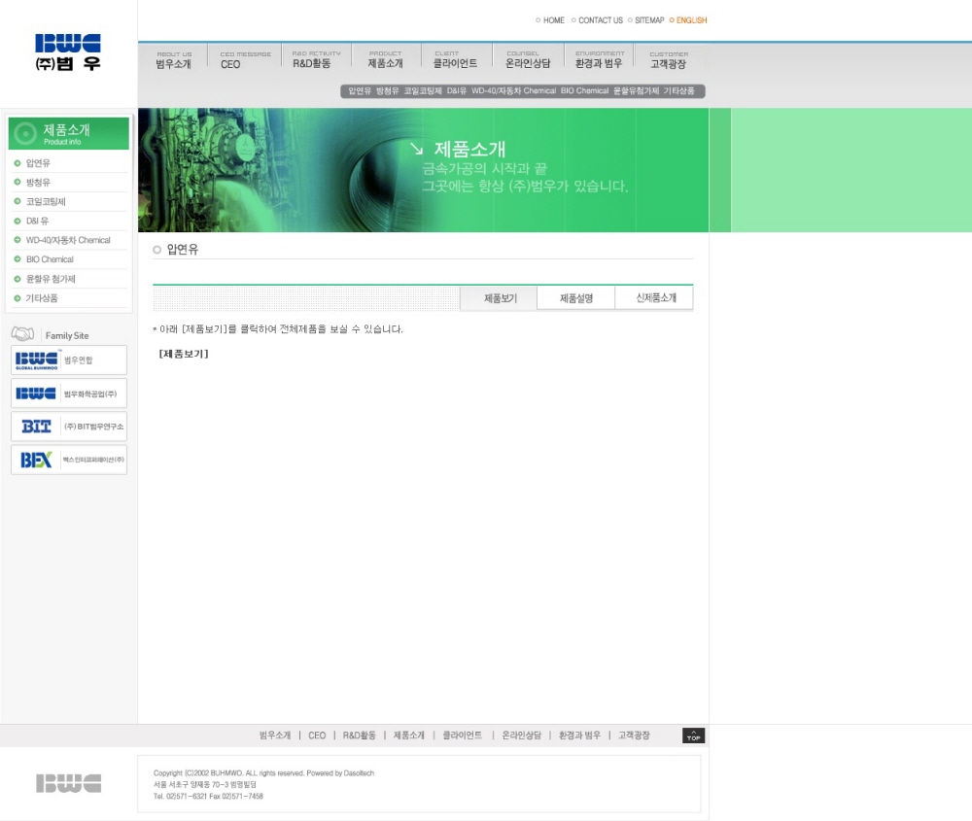
Task: Open the BEX 벡스인터코퍼레이션 banner
Action: 69,460
